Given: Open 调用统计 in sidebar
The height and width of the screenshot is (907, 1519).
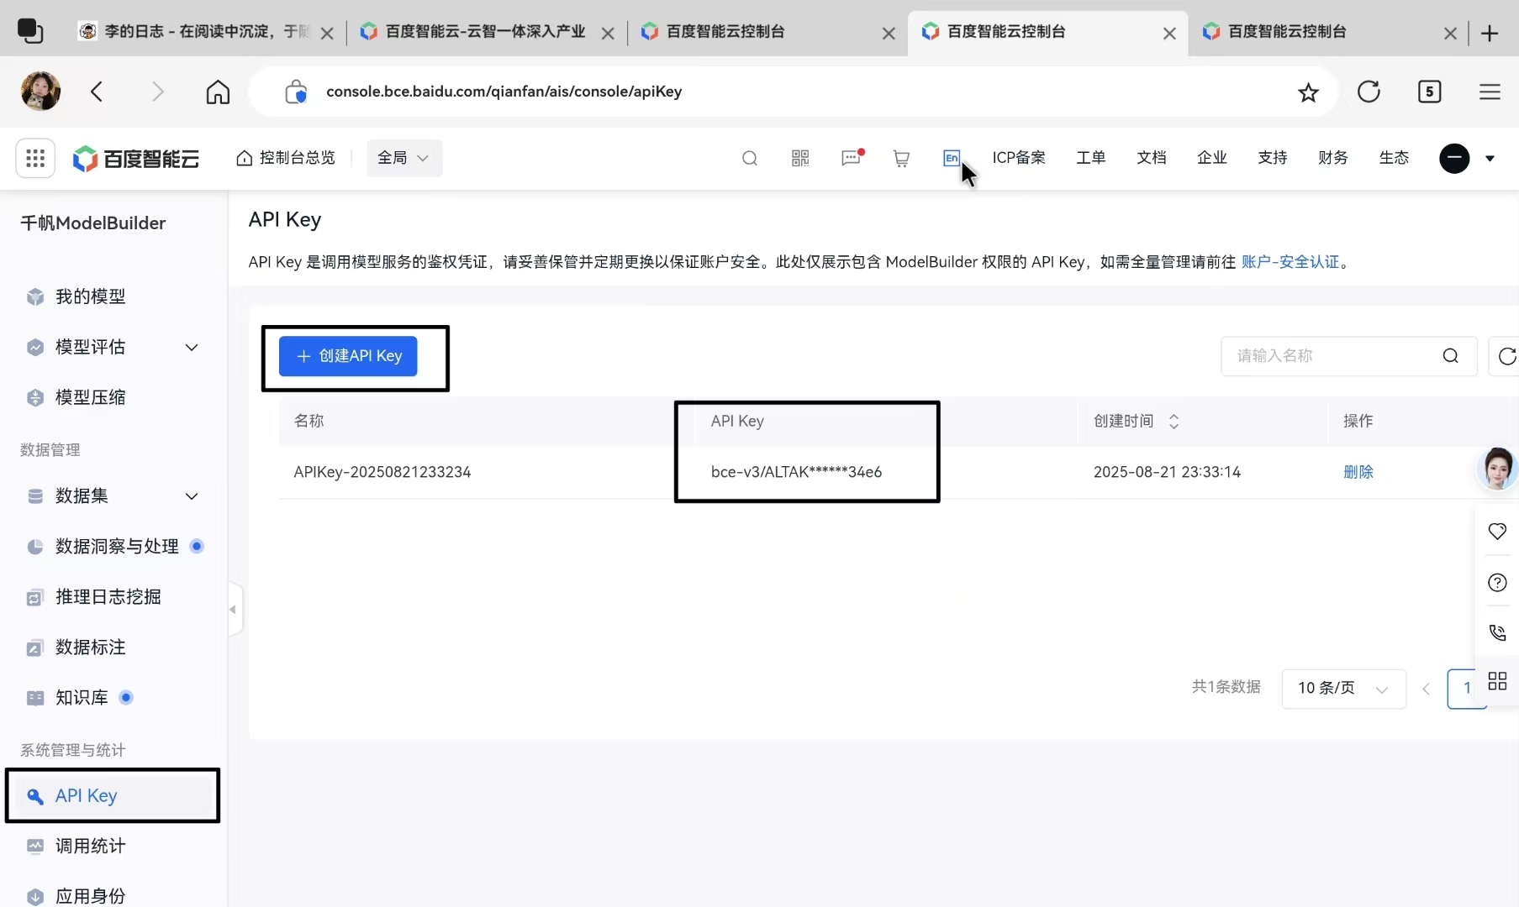Looking at the screenshot, I should tap(90, 846).
